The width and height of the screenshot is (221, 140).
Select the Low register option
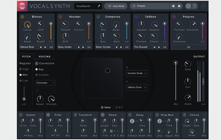click(x=24, y=81)
